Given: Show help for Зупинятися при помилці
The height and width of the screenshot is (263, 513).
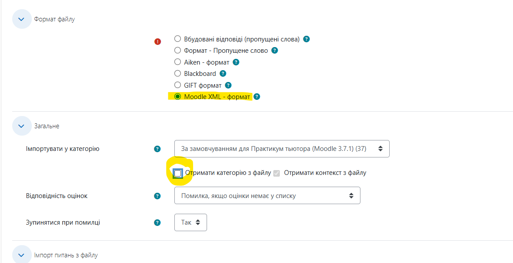Looking at the screenshot, I should (x=157, y=223).
